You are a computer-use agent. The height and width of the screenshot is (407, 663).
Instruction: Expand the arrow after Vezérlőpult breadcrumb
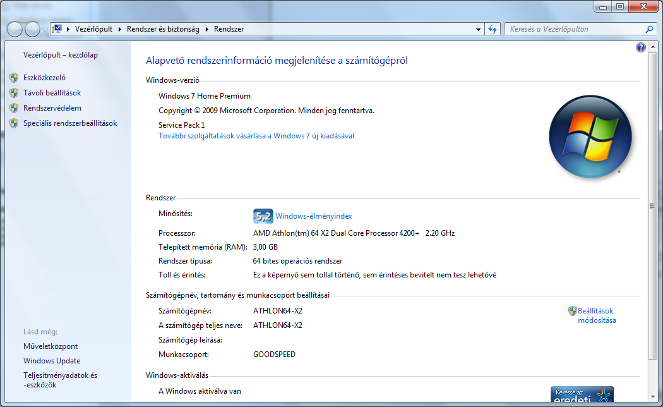tap(120, 29)
